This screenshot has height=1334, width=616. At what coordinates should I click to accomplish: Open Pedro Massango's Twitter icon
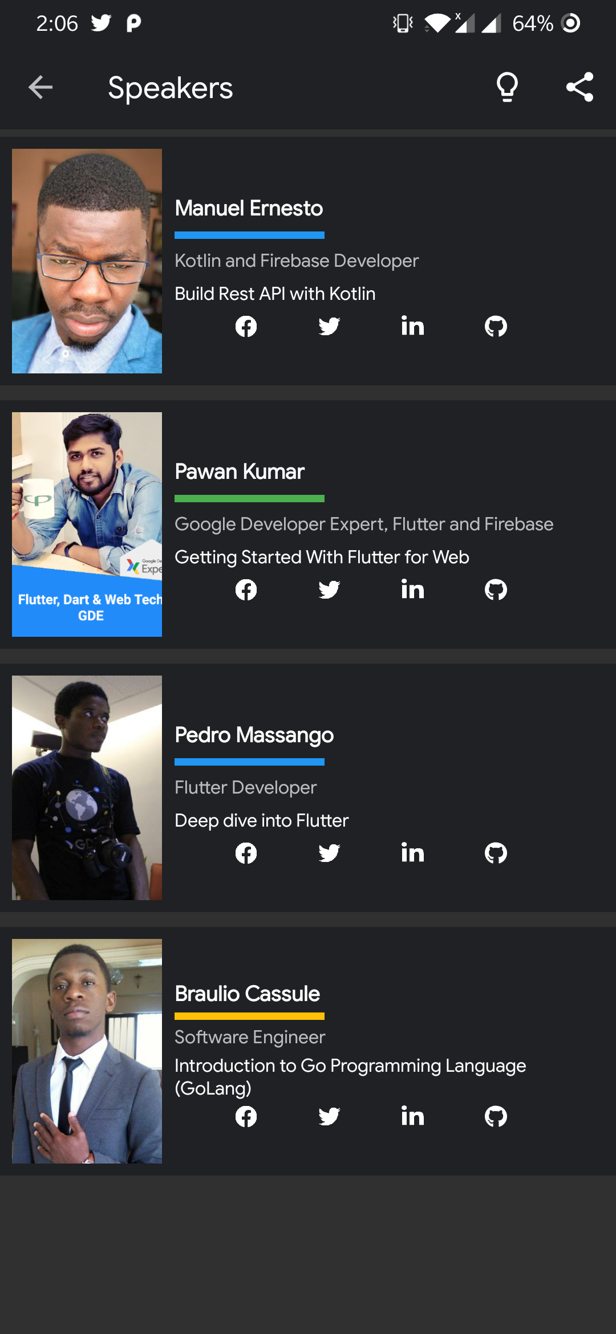click(x=329, y=853)
